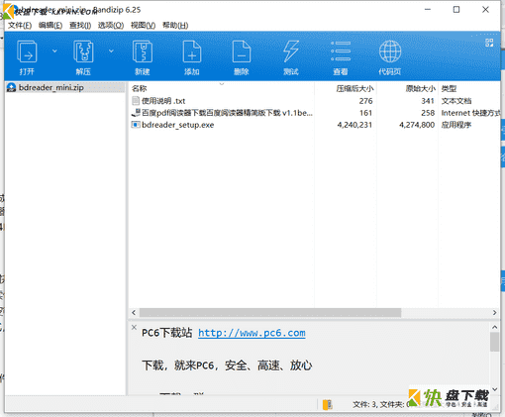Screen dimensions: 505x417
Task: Click the 应用程序 type cell
Action: tap(456, 125)
